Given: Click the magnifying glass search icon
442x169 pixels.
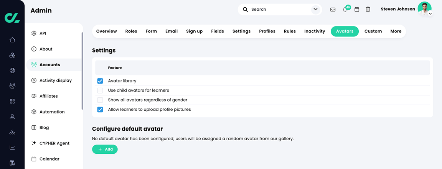Looking at the screenshot, I should coord(246,9).
